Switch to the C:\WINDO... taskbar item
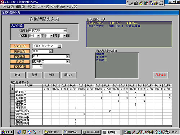Viewport: 180px width, 135px height. (91, 132)
